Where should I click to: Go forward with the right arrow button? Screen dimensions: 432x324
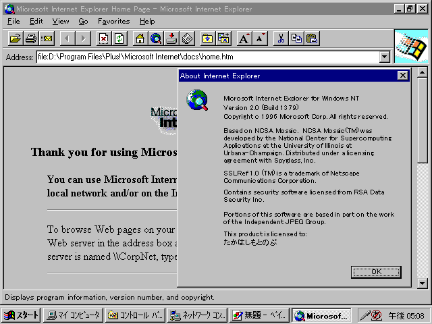(x=83, y=38)
